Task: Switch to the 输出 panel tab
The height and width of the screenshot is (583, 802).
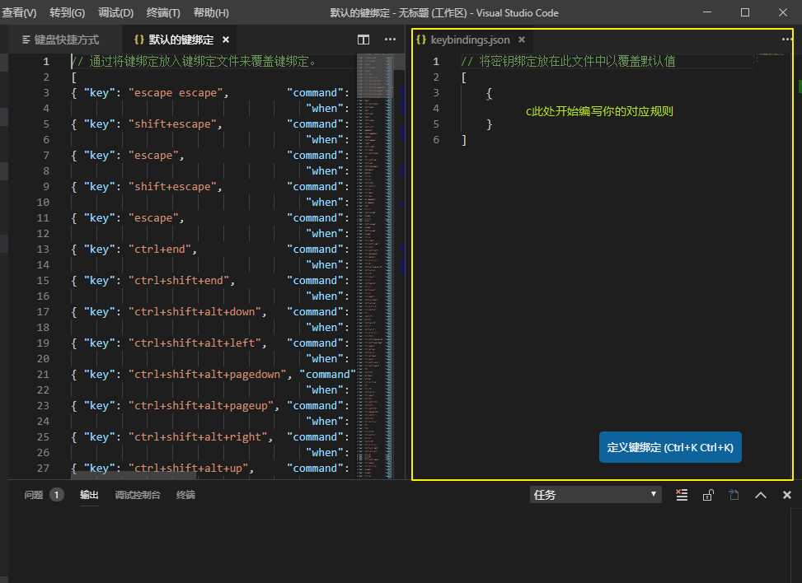Action: click(x=89, y=495)
